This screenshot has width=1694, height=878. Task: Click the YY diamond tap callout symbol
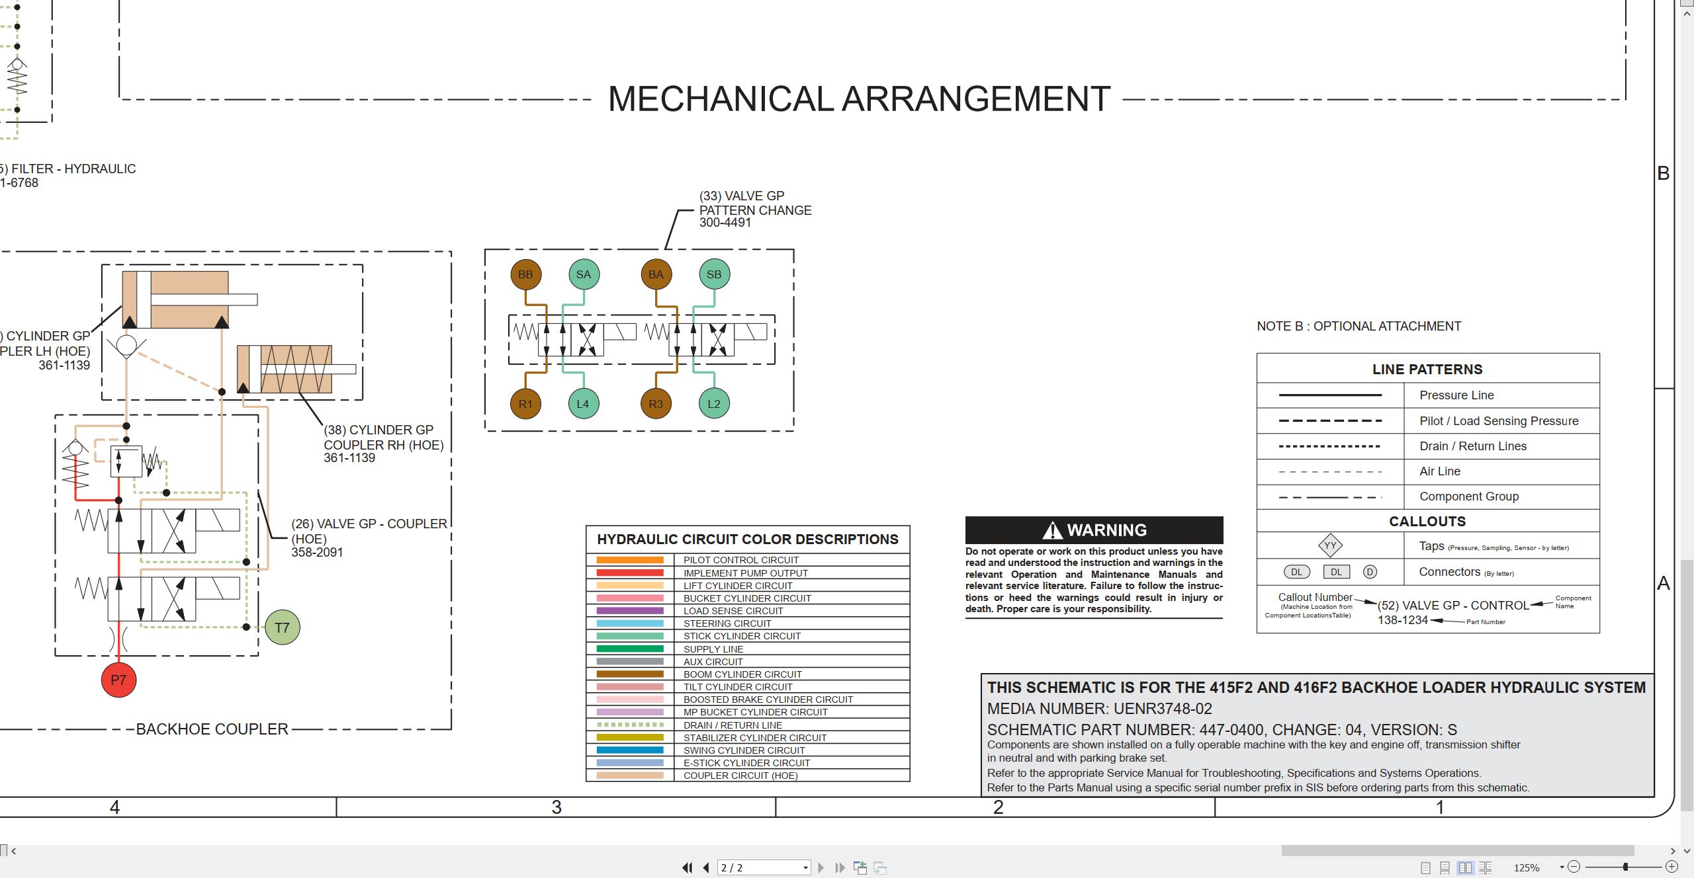tap(1329, 545)
